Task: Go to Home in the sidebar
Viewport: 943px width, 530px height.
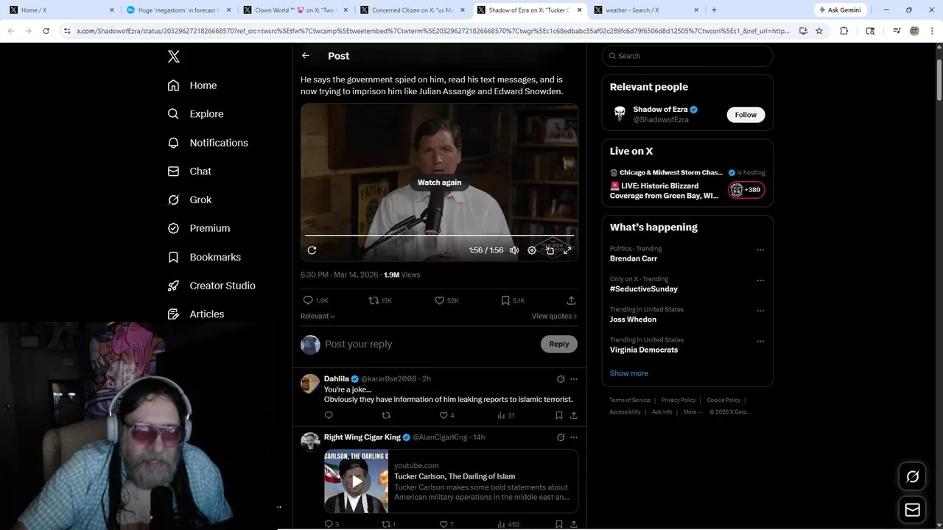Action: pos(192,85)
